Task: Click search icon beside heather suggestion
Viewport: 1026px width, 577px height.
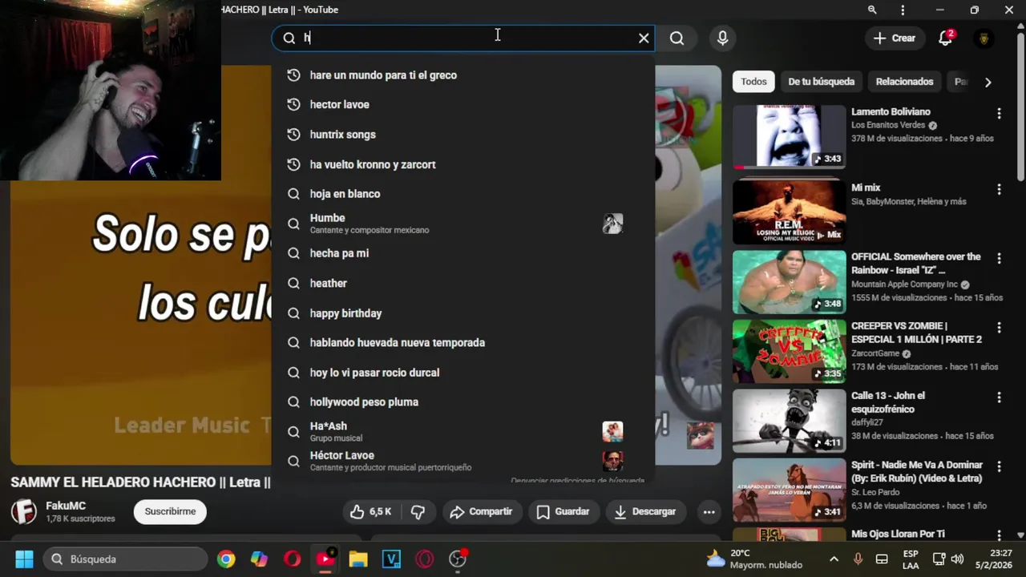Action: click(293, 283)
